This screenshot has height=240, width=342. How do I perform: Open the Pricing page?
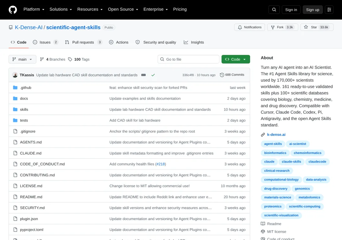click(180, 9)
